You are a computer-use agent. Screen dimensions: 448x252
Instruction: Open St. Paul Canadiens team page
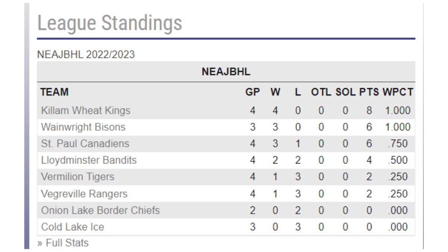85,144
